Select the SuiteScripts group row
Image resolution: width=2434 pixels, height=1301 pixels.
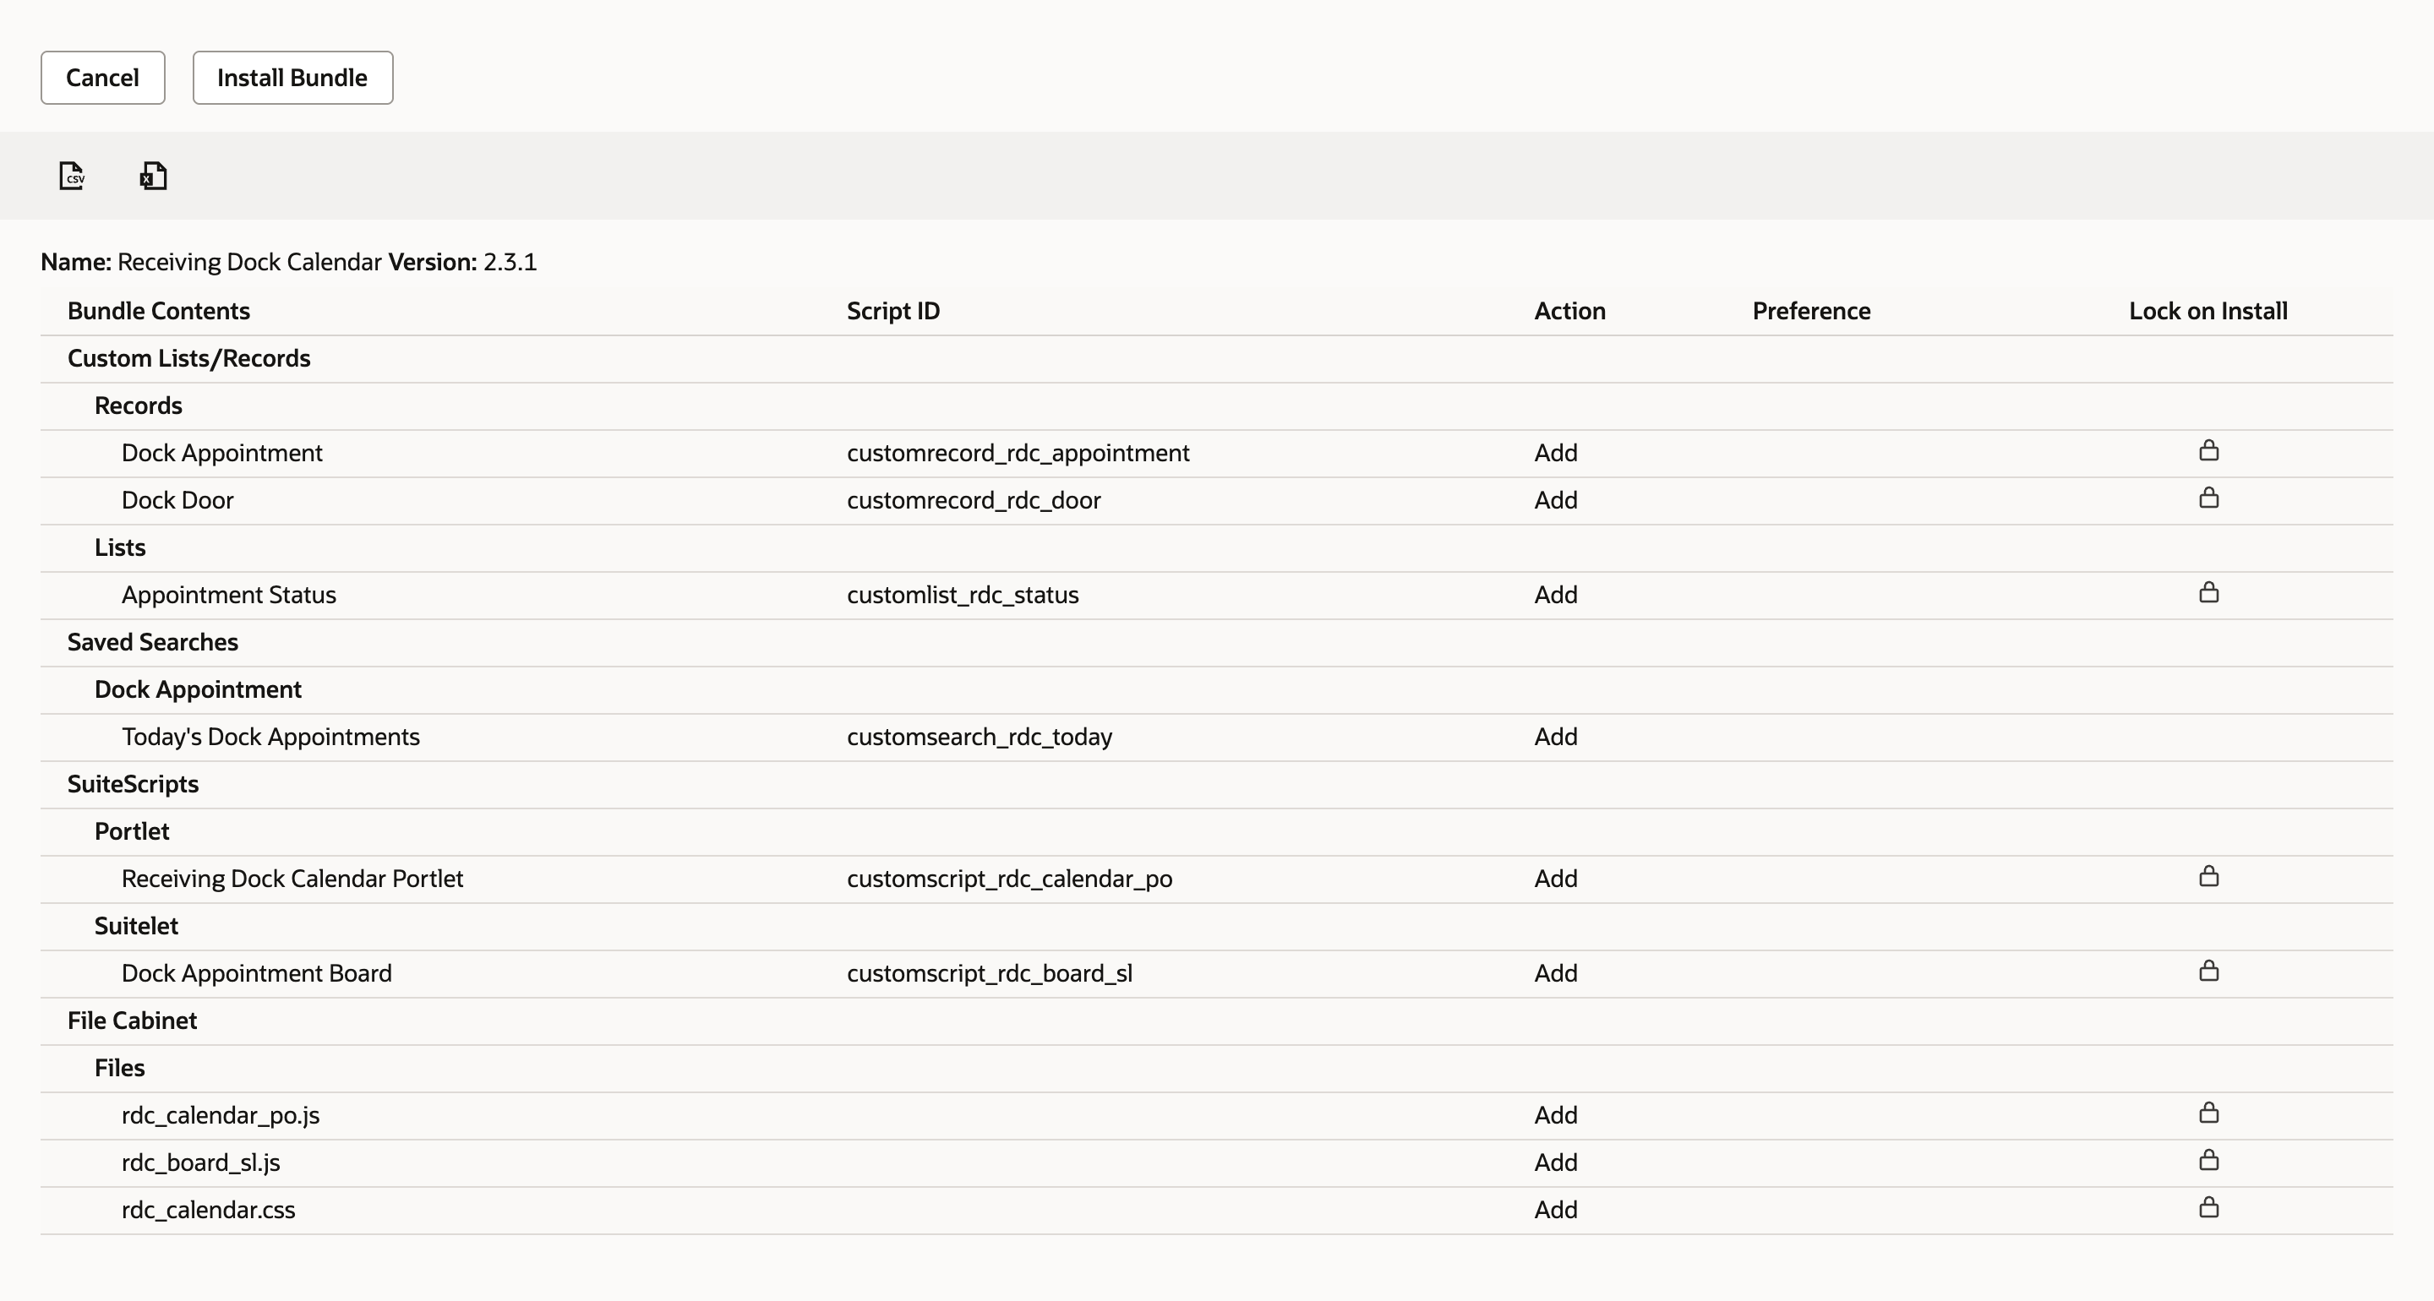click(x=1217, y=784)
